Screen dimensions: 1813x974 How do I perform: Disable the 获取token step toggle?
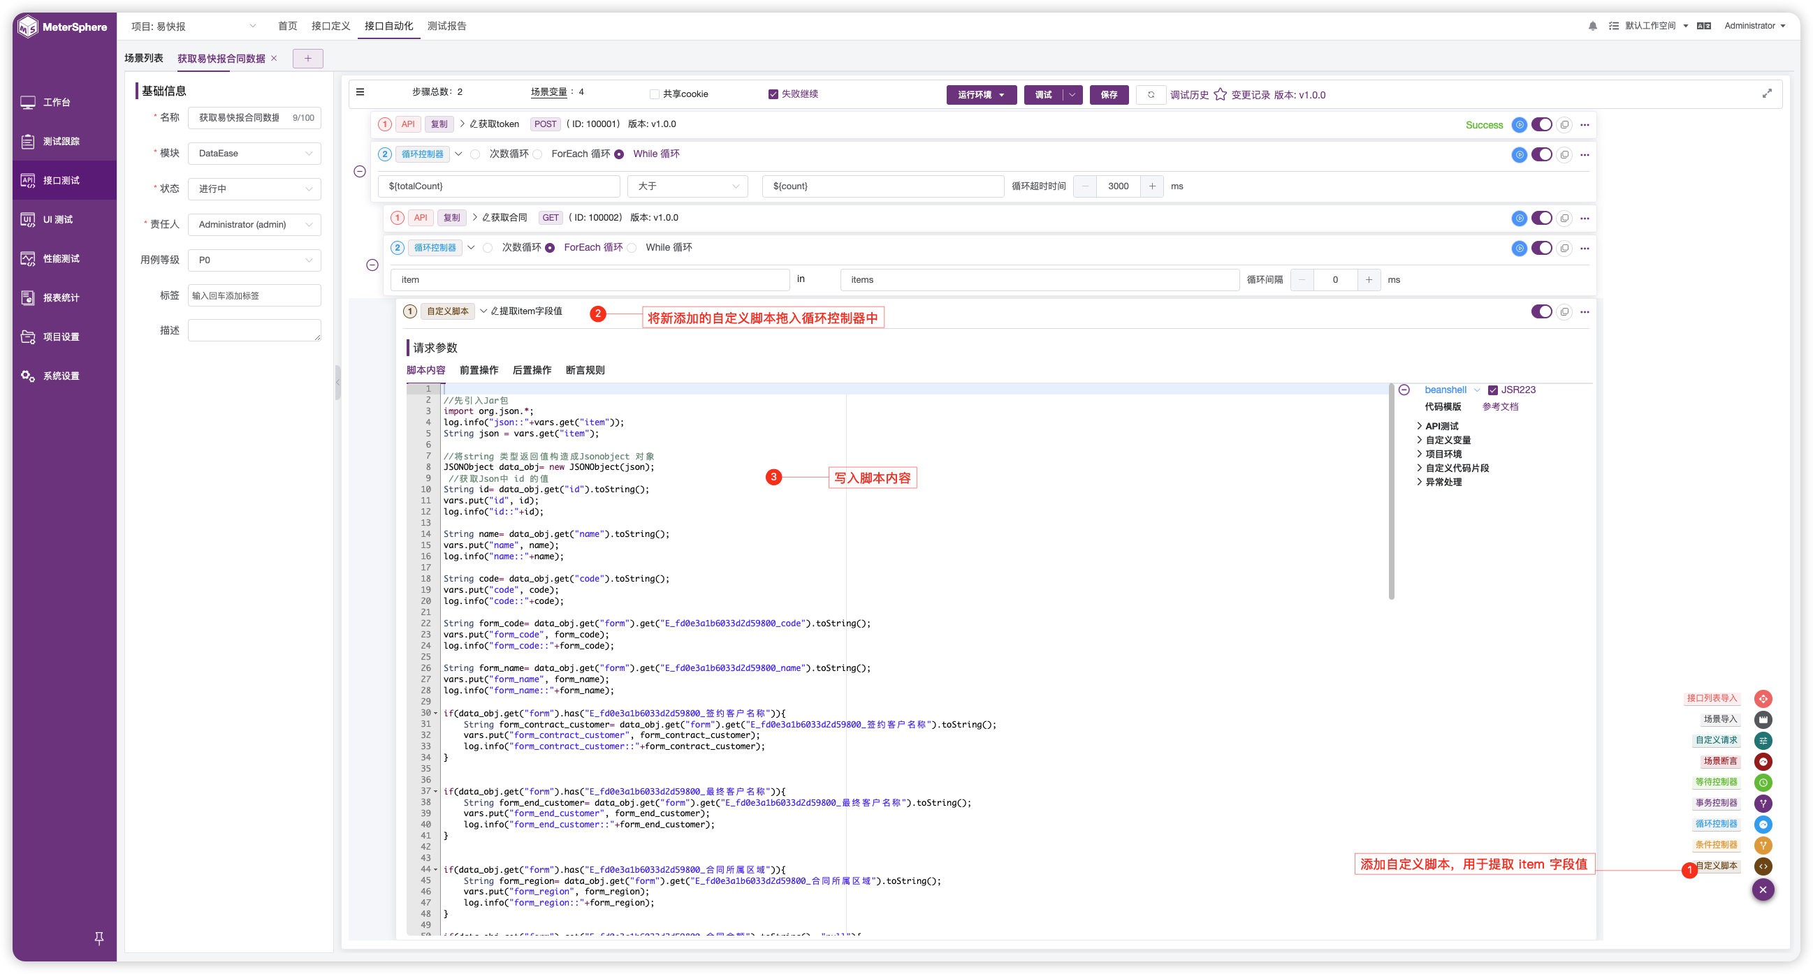(x=1542, y=124)
